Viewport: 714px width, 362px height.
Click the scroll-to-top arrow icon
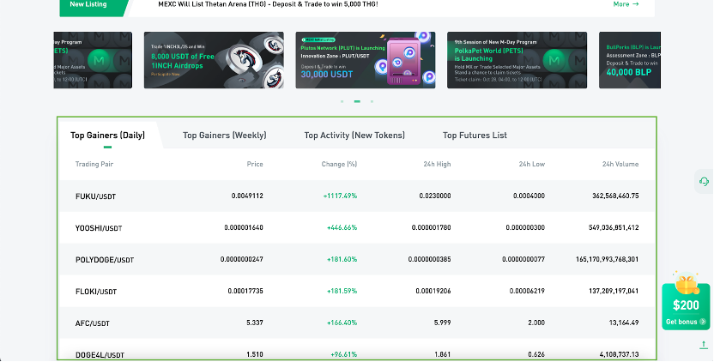(x=704, y=345)
